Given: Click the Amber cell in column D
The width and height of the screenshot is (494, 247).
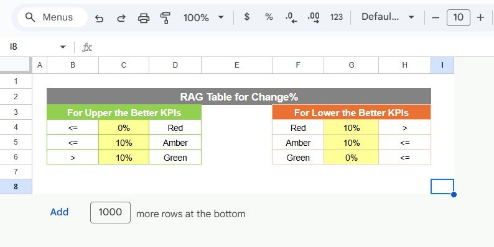Looking at the screenshot, I should [x=175, y=142].
